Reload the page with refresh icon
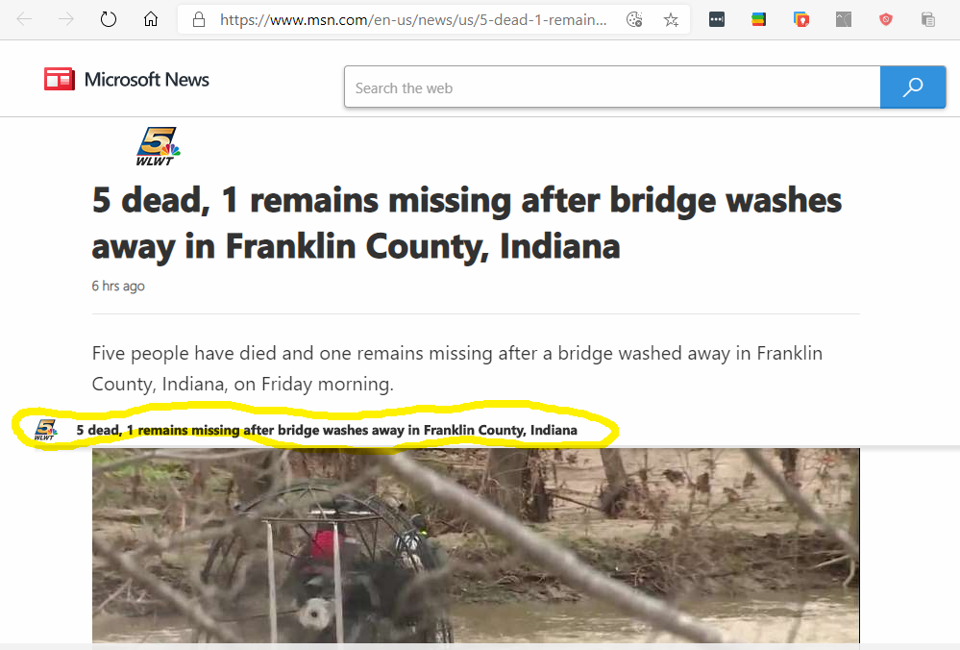This screenshot has width=960, height=650. [109, 19]
